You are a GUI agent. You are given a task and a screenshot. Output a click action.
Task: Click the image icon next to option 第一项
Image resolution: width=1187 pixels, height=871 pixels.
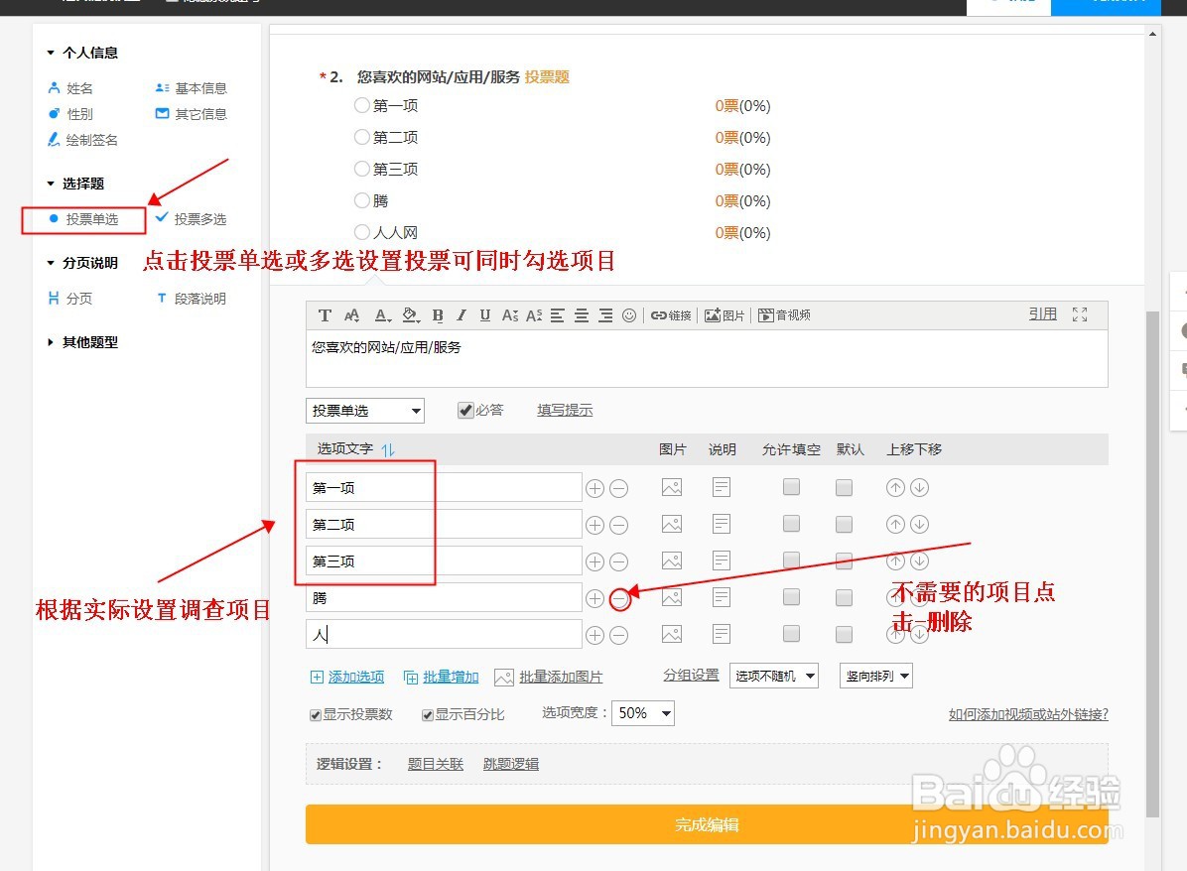[x=672, y=487]
